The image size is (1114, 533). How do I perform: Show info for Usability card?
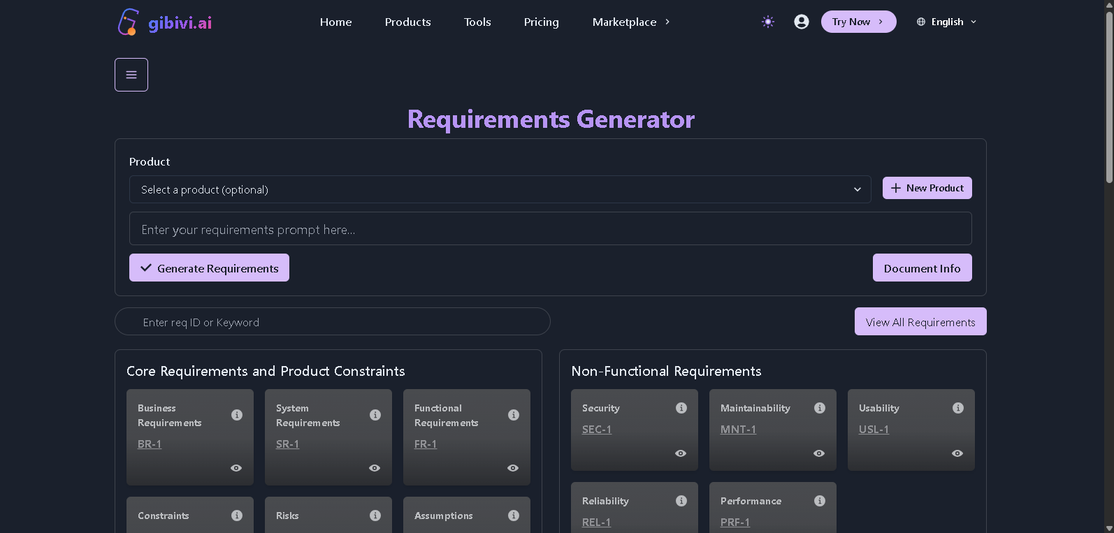tap(958, 408)
